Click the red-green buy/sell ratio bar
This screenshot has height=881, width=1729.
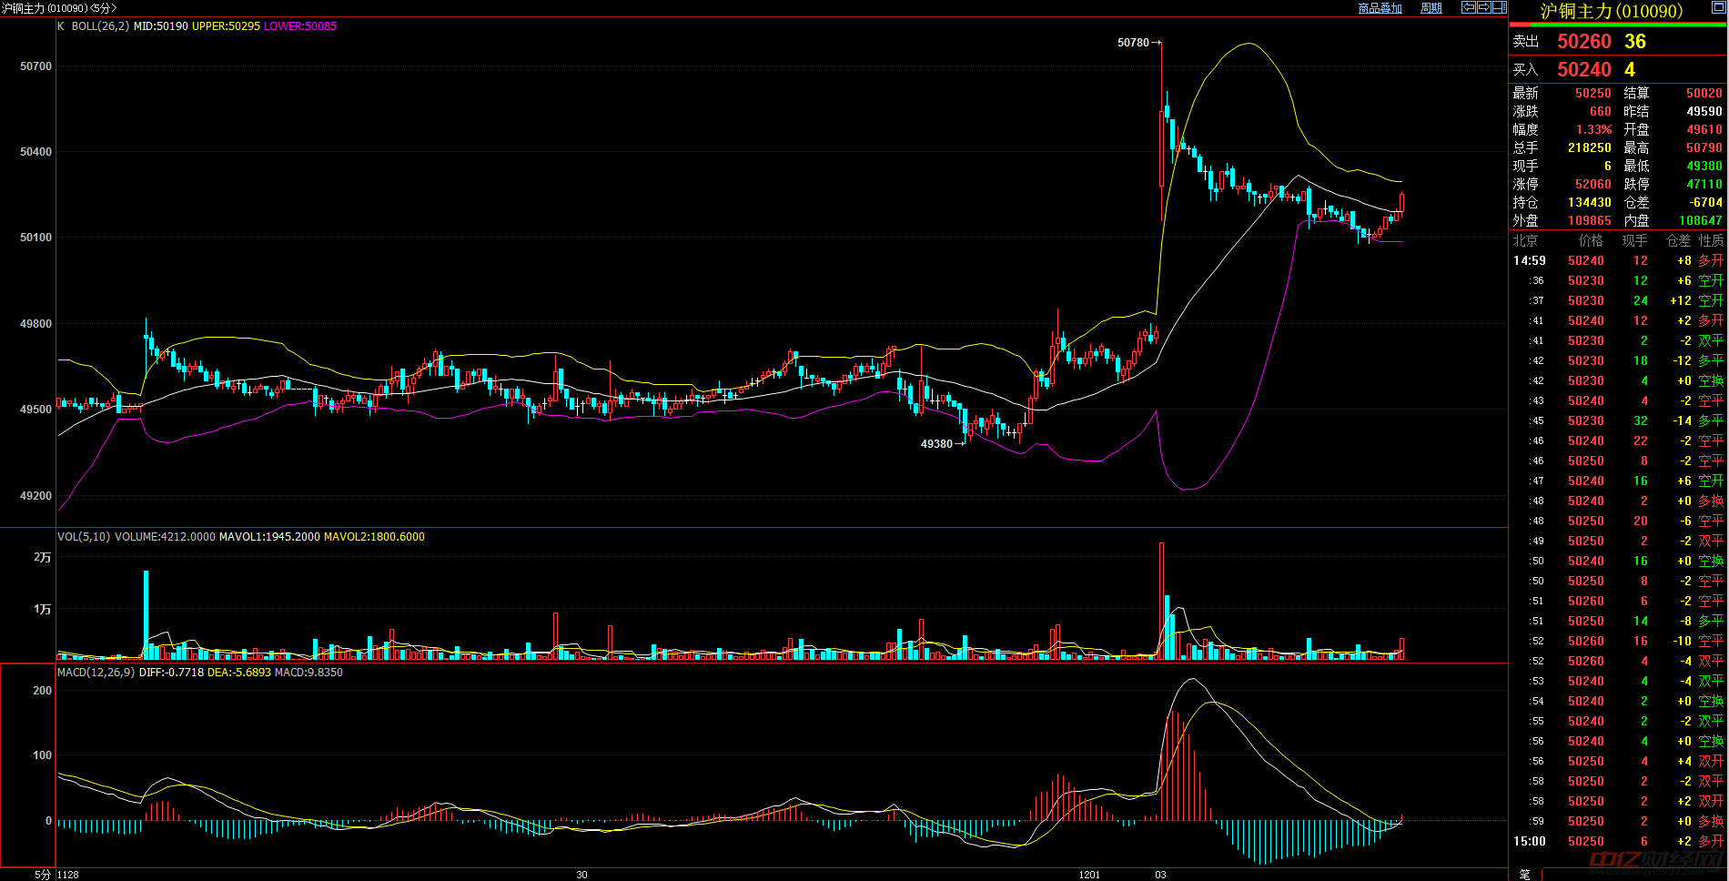point(1617,25)
